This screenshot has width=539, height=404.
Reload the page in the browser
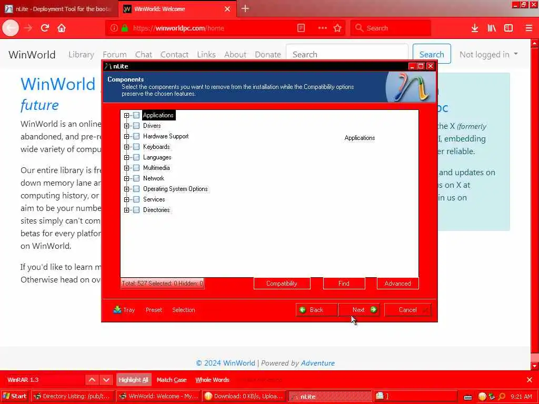coord(45,28)
